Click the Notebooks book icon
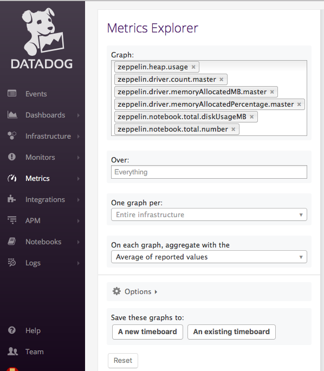The image size is (324, 371). (x=11, y=242)
